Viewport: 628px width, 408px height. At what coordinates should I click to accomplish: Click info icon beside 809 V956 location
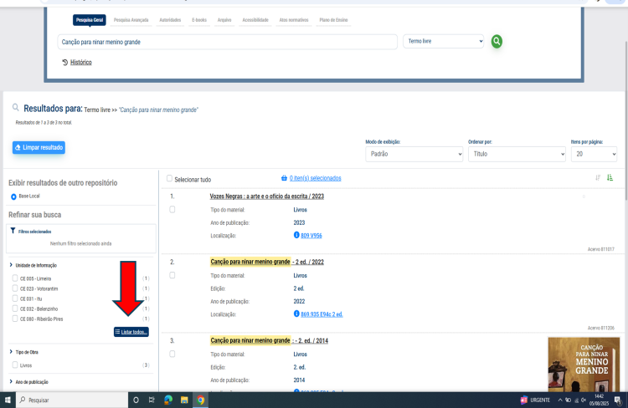click(x=296, y=236)
